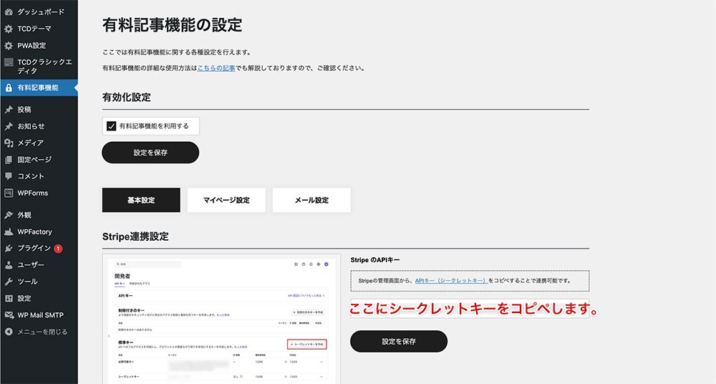Click the collapse arrow icon for メニューを閉じる
Viewport: 716px width, 384px height.
[9, 332]
